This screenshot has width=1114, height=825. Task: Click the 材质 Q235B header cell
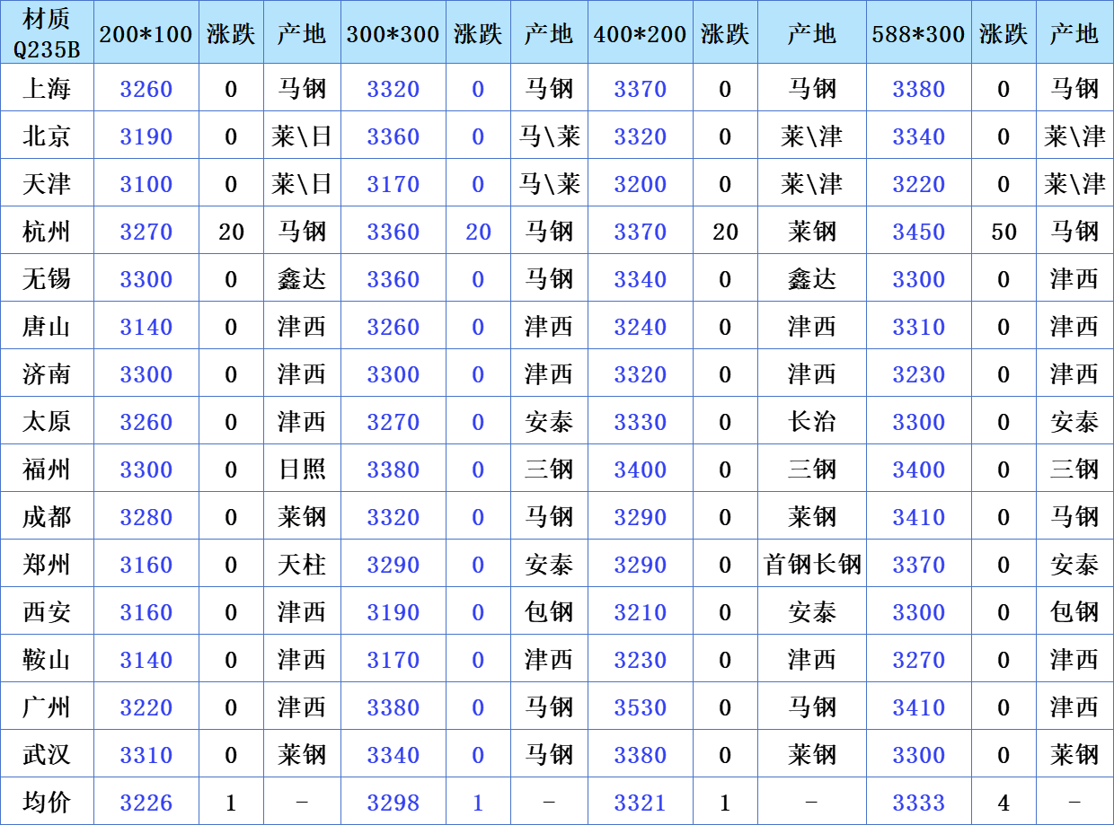click(47, 32)
